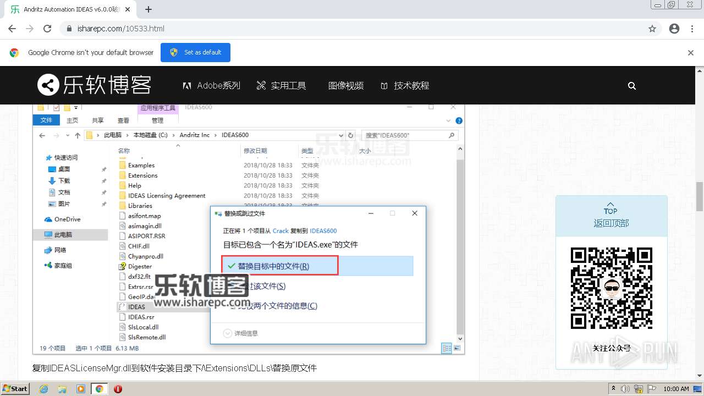
Task: Open the 图像视频 navigation item
Action: [346, 86]
